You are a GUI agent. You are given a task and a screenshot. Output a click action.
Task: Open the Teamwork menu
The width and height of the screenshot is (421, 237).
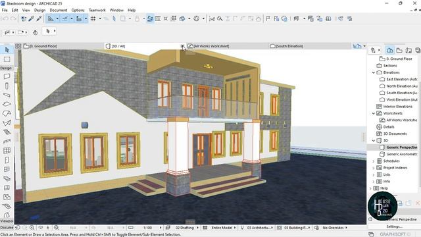[x=97, y=11]
